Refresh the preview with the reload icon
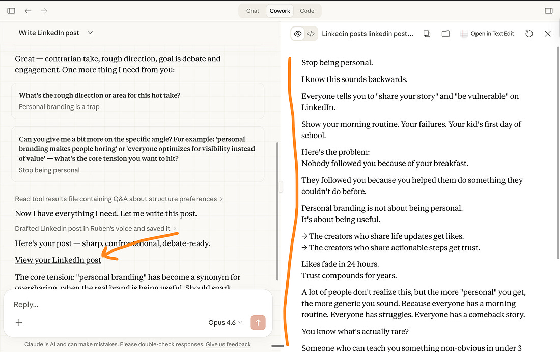 [x=529, y=34]
